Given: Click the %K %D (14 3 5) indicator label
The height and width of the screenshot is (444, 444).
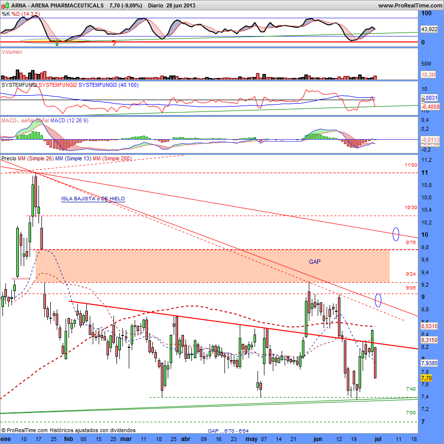Looking at the screenshot, I should click(21, 14).
